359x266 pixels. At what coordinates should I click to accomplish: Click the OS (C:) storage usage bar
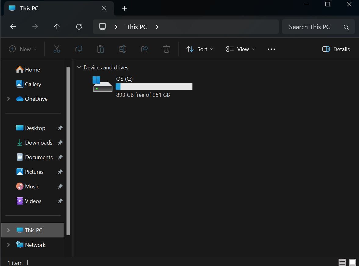pyautogui.click(x=154, y=87)
